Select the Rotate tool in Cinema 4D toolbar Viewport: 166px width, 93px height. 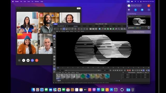coord(70,29)
